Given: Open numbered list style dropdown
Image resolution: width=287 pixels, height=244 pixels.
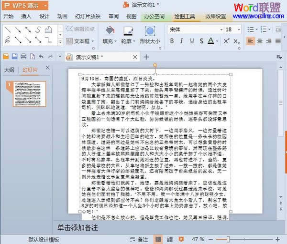Looking at the screenshot, I should [x=269, y=30].
